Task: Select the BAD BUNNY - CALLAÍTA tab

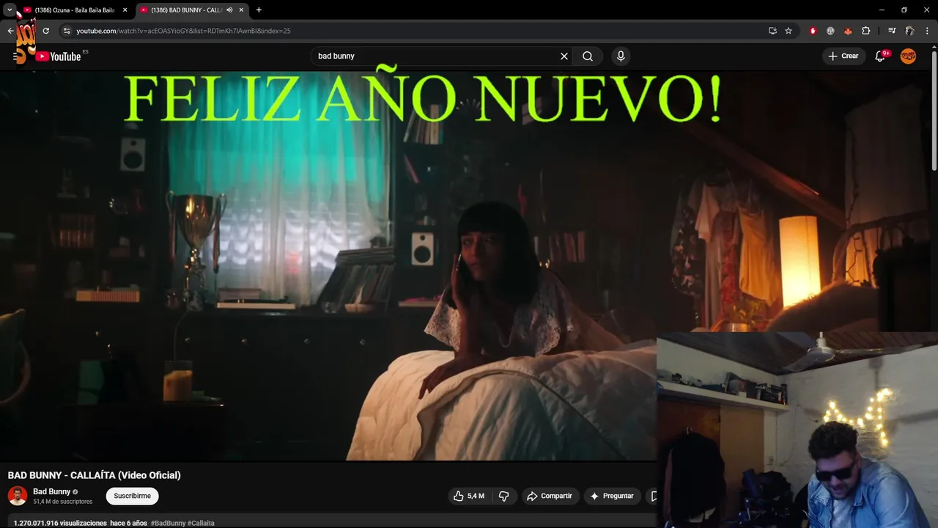Action: coord(185,10)
